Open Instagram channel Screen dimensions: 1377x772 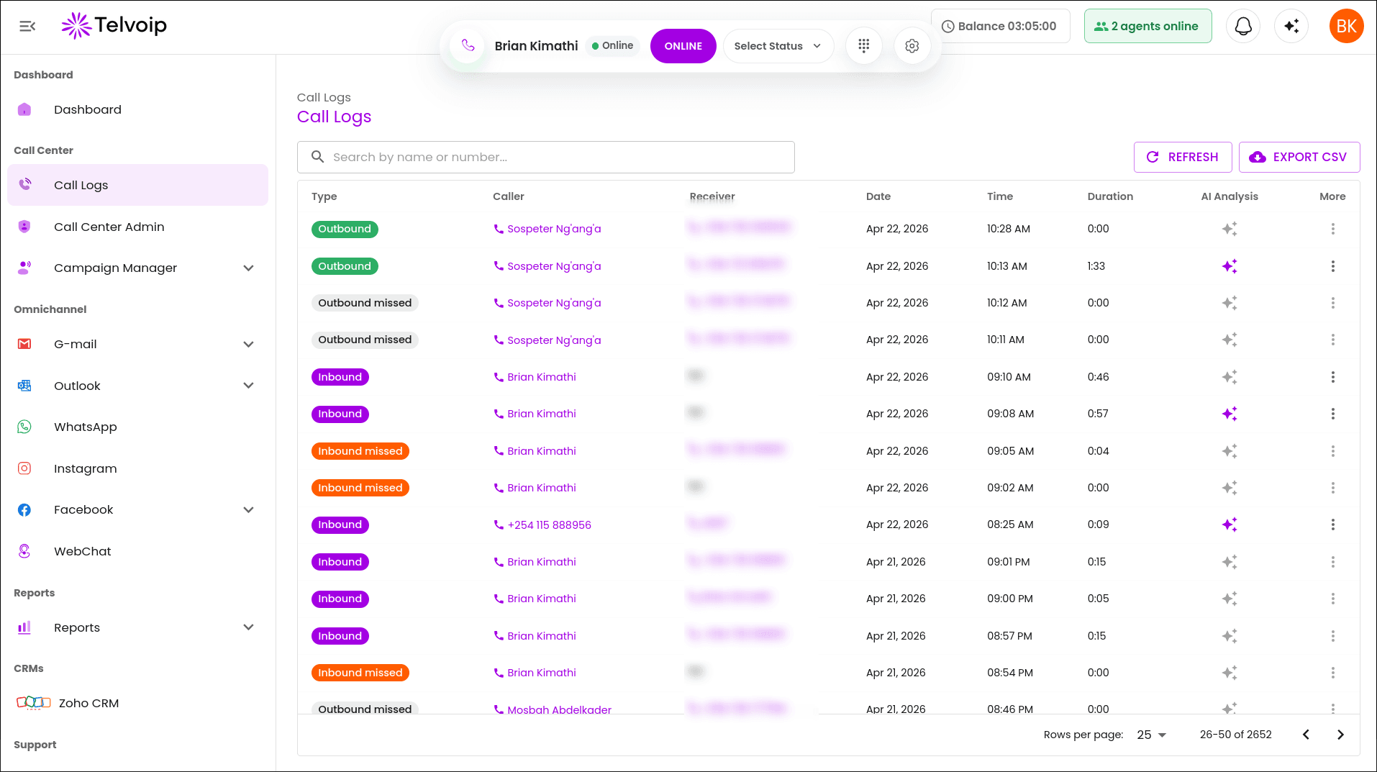click(x=137, y=468)
